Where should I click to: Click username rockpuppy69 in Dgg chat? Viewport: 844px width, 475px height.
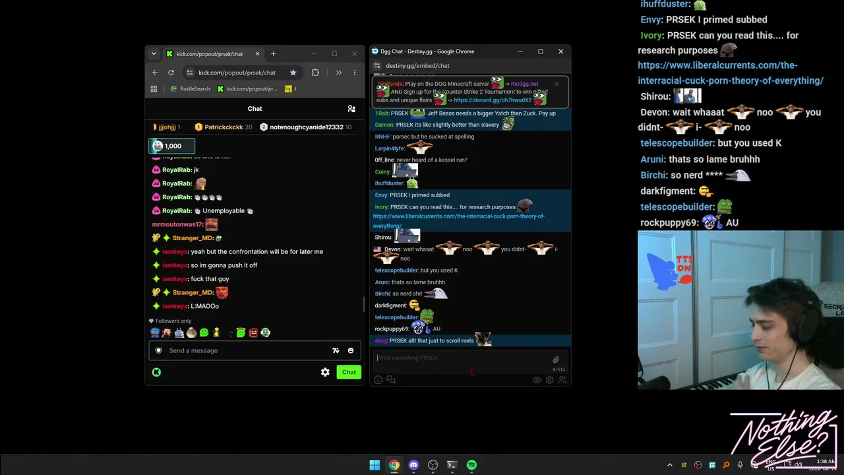(392, 329)
